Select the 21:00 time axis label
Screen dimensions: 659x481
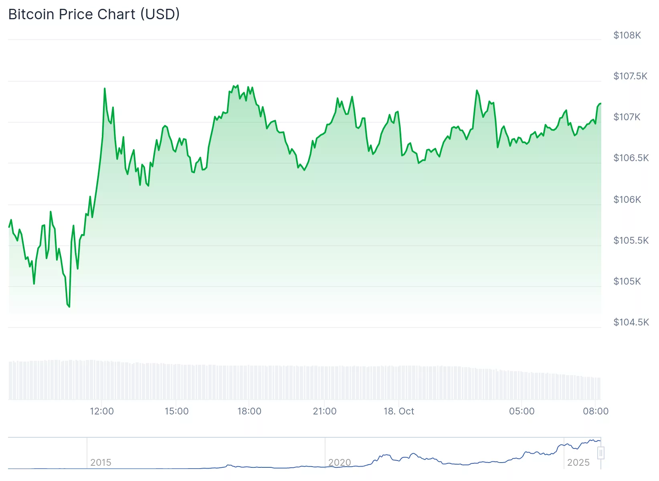[x=325, y=411]
